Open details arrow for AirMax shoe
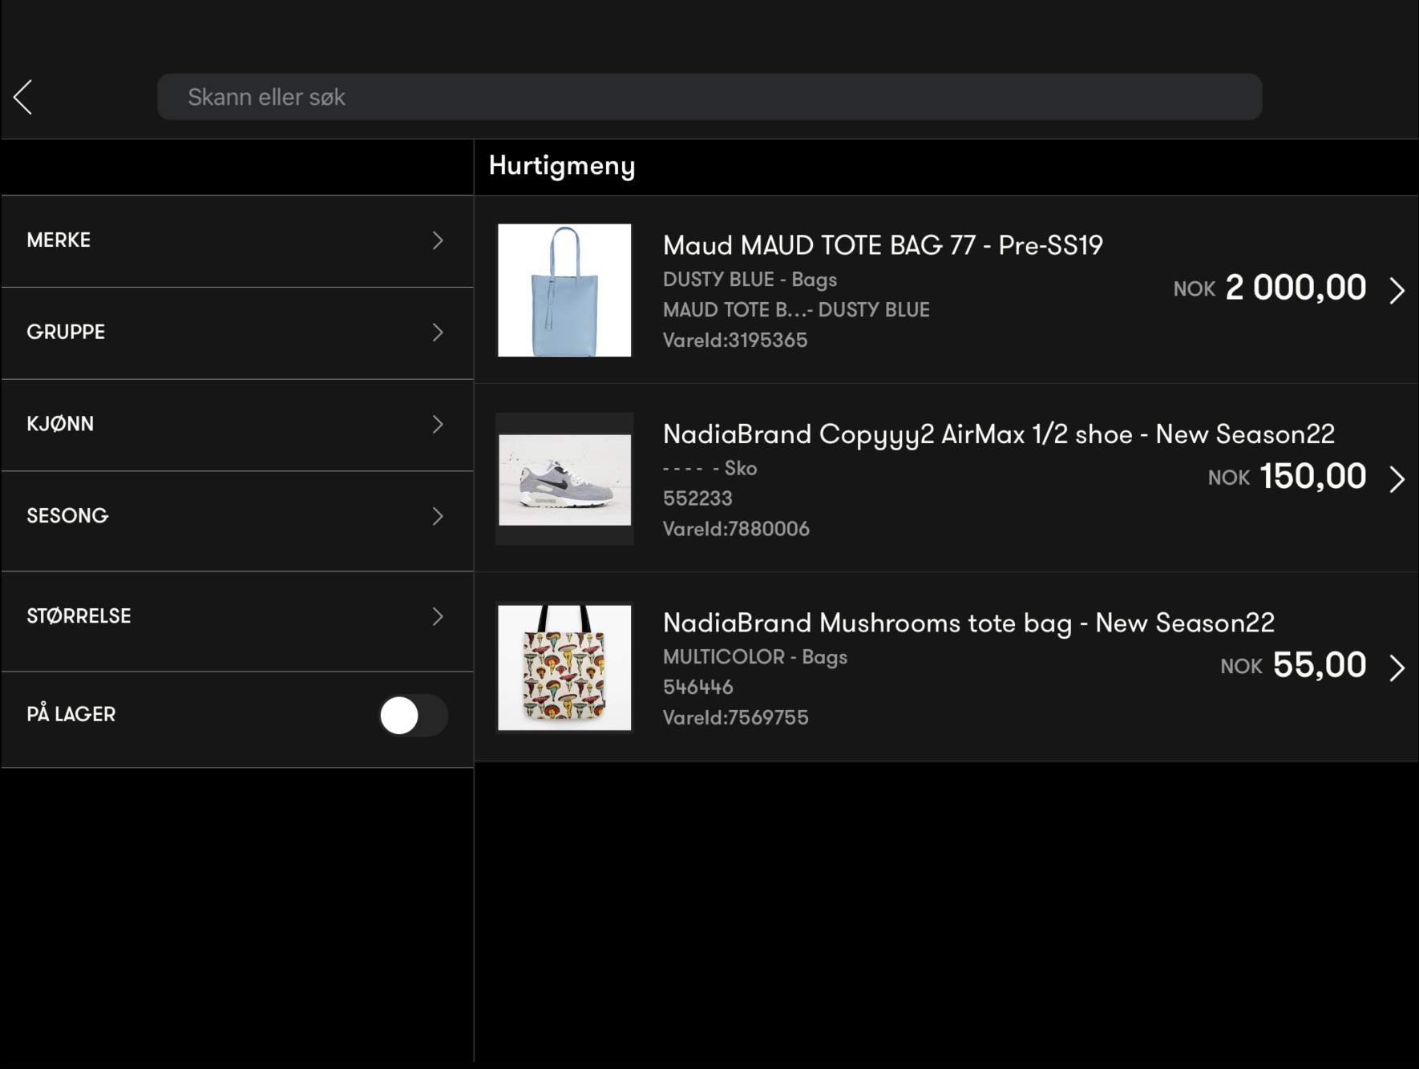Screen dimensions: 1419x1069 pos(1397,479)
